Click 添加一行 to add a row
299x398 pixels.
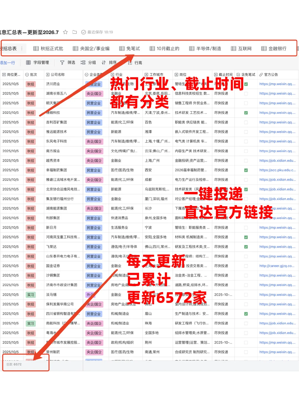tap(7, 63)
